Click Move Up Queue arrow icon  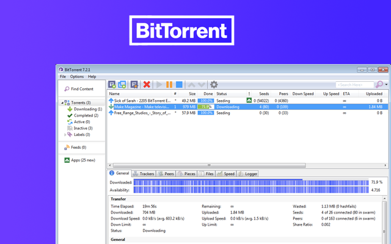pos(191,85)
